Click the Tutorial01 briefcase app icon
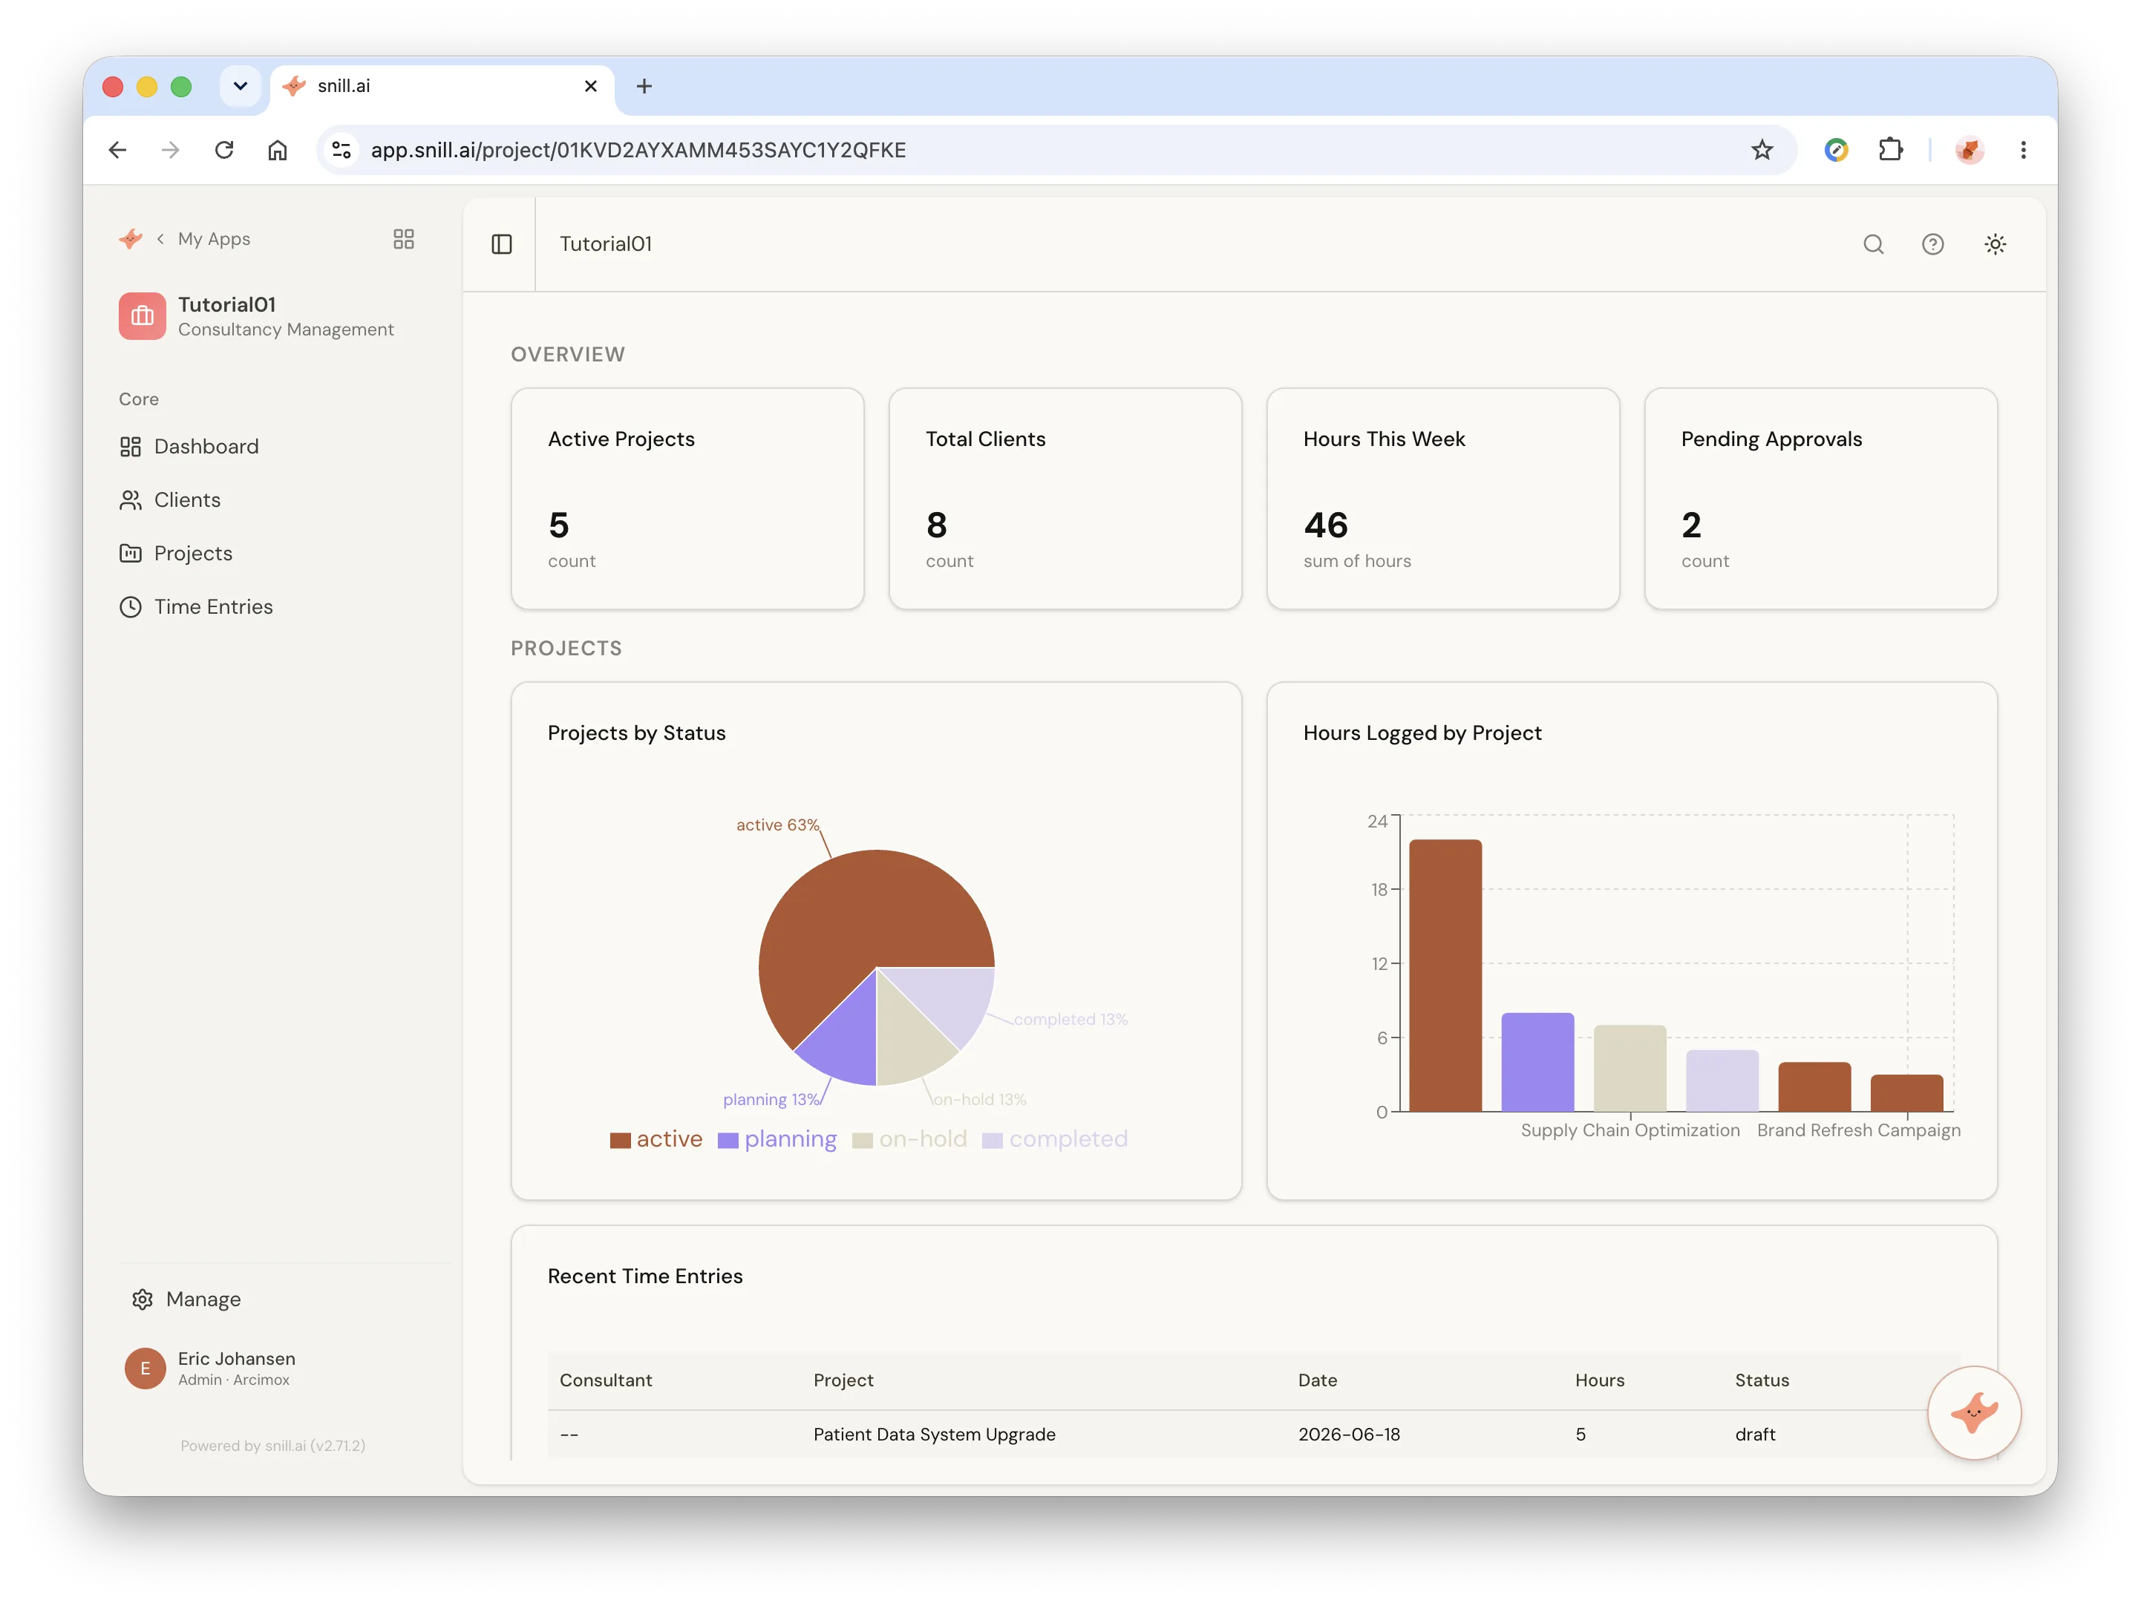 143,316
